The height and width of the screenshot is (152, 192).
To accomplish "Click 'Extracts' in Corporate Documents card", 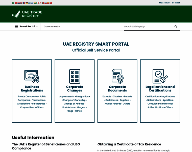I will (x=107, y=97).
